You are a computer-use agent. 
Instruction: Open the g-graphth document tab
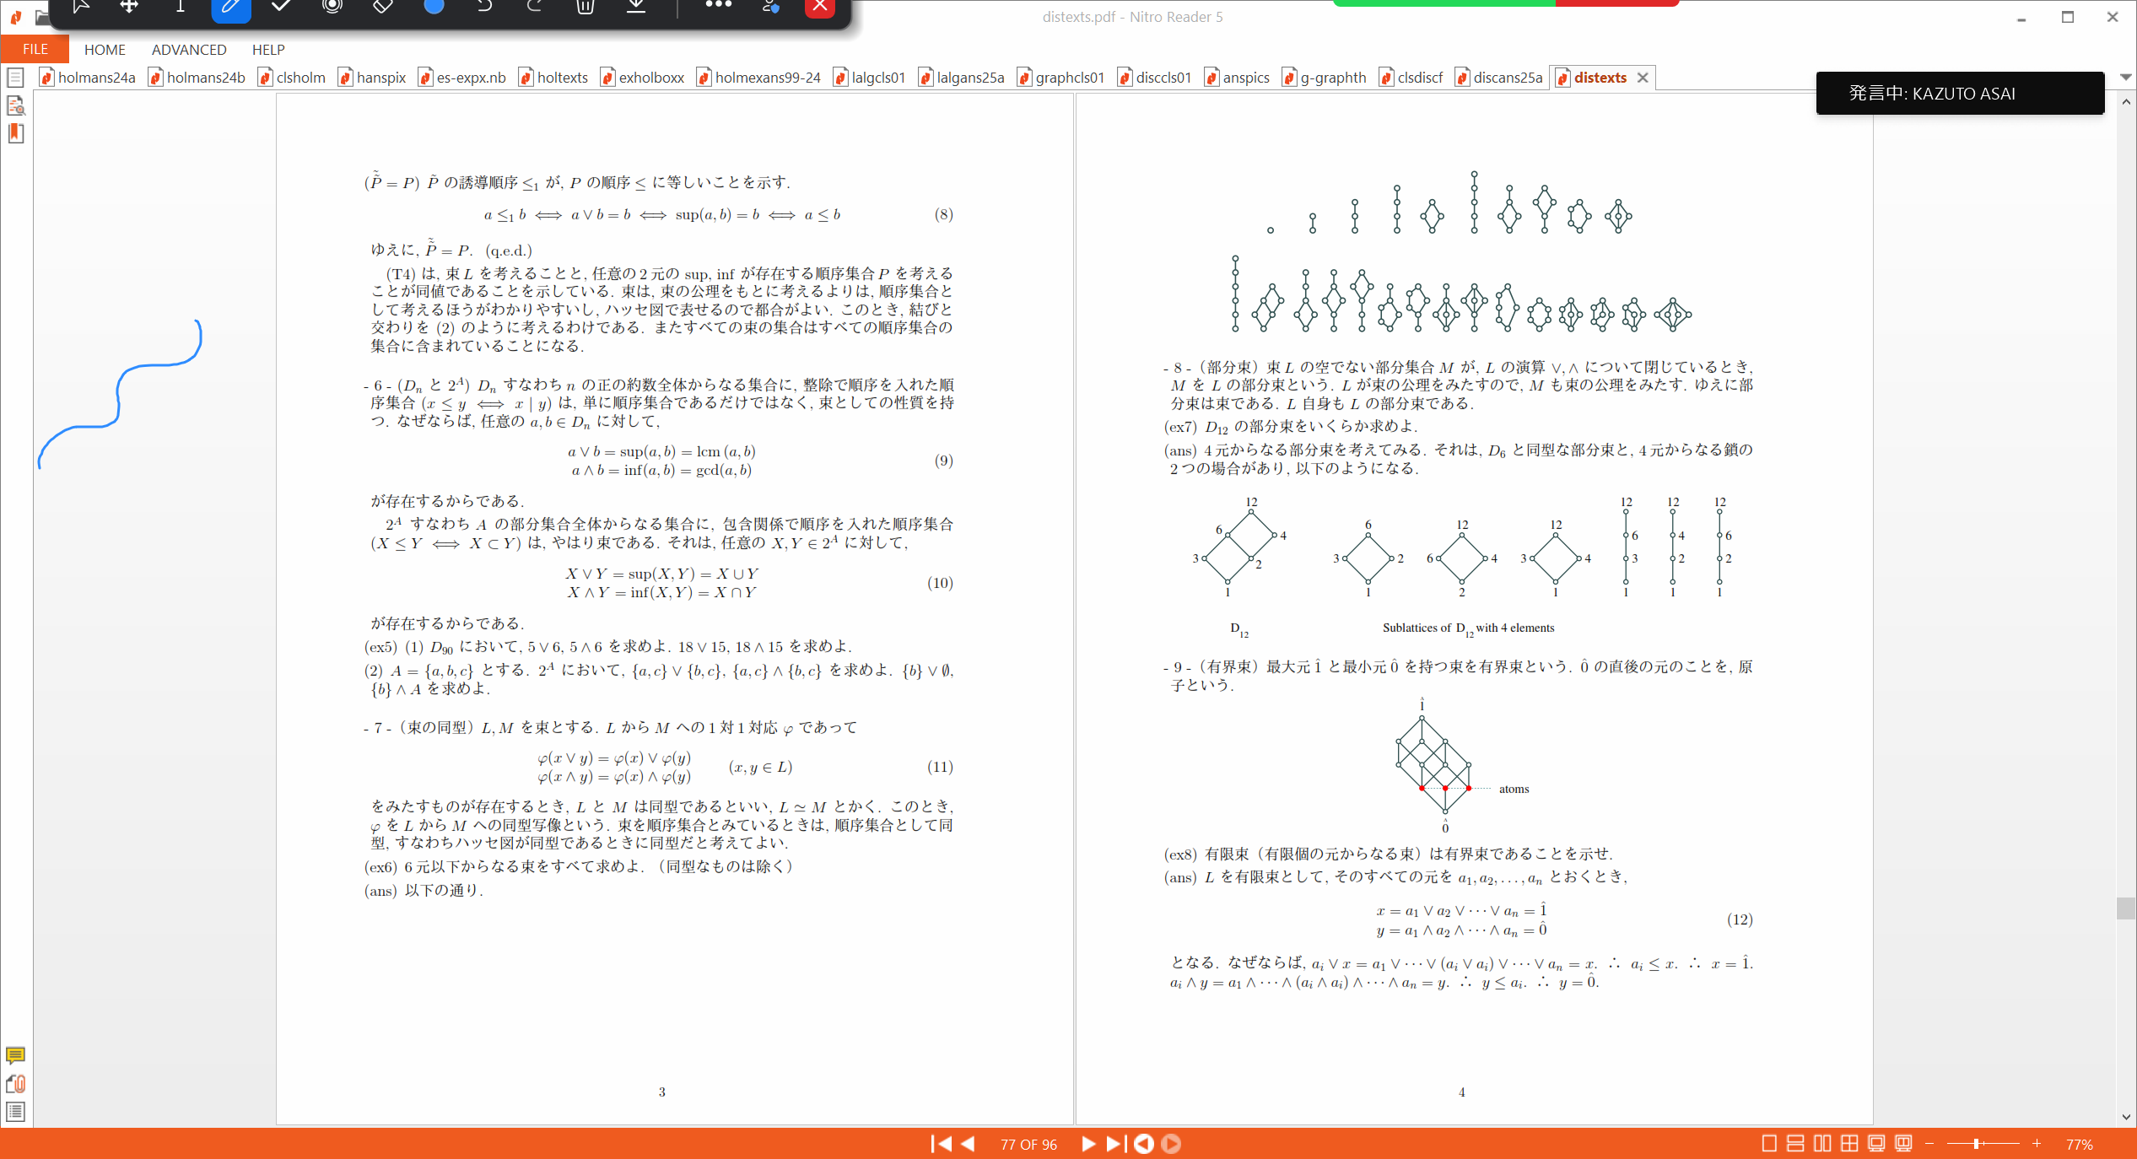(1325, 78)
